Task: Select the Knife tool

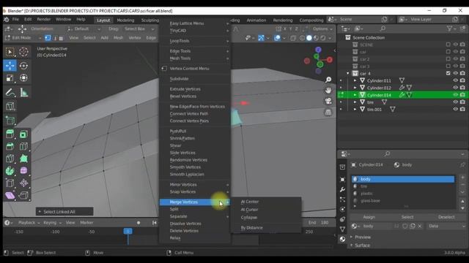Action: [x=10, y=159]
